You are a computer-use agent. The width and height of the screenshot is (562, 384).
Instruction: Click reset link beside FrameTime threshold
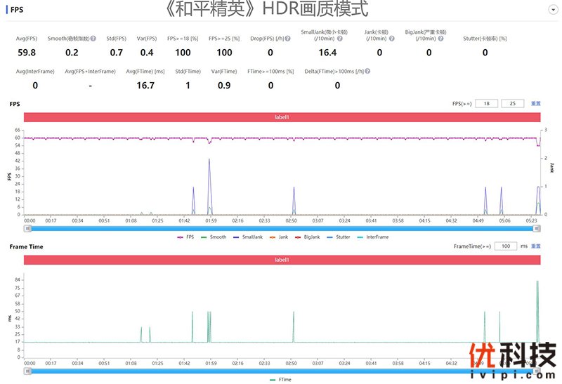pos(535,246)
